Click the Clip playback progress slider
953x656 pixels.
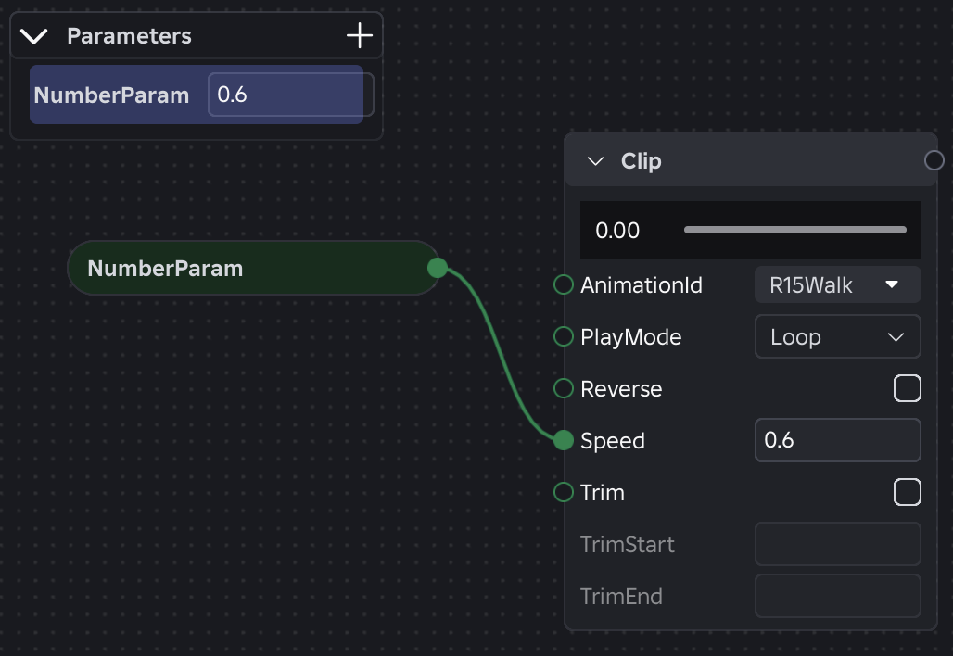[x=795, y=230]
